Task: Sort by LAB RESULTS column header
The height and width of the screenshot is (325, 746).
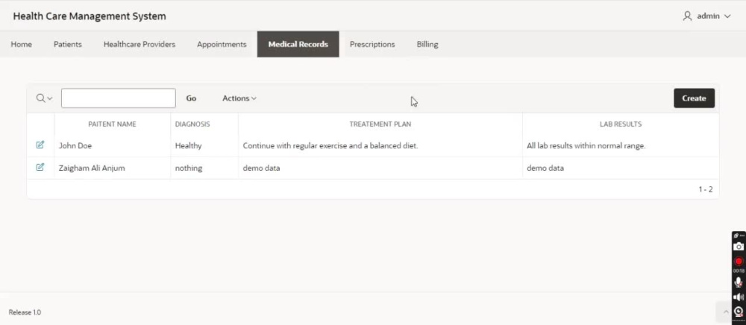Action: [x=621, y=124]
